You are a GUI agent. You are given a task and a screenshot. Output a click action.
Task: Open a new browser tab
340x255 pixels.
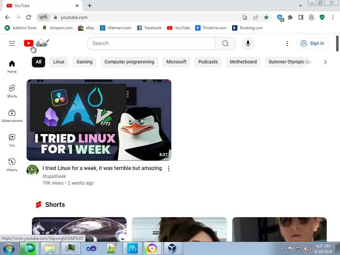(90, 6)
